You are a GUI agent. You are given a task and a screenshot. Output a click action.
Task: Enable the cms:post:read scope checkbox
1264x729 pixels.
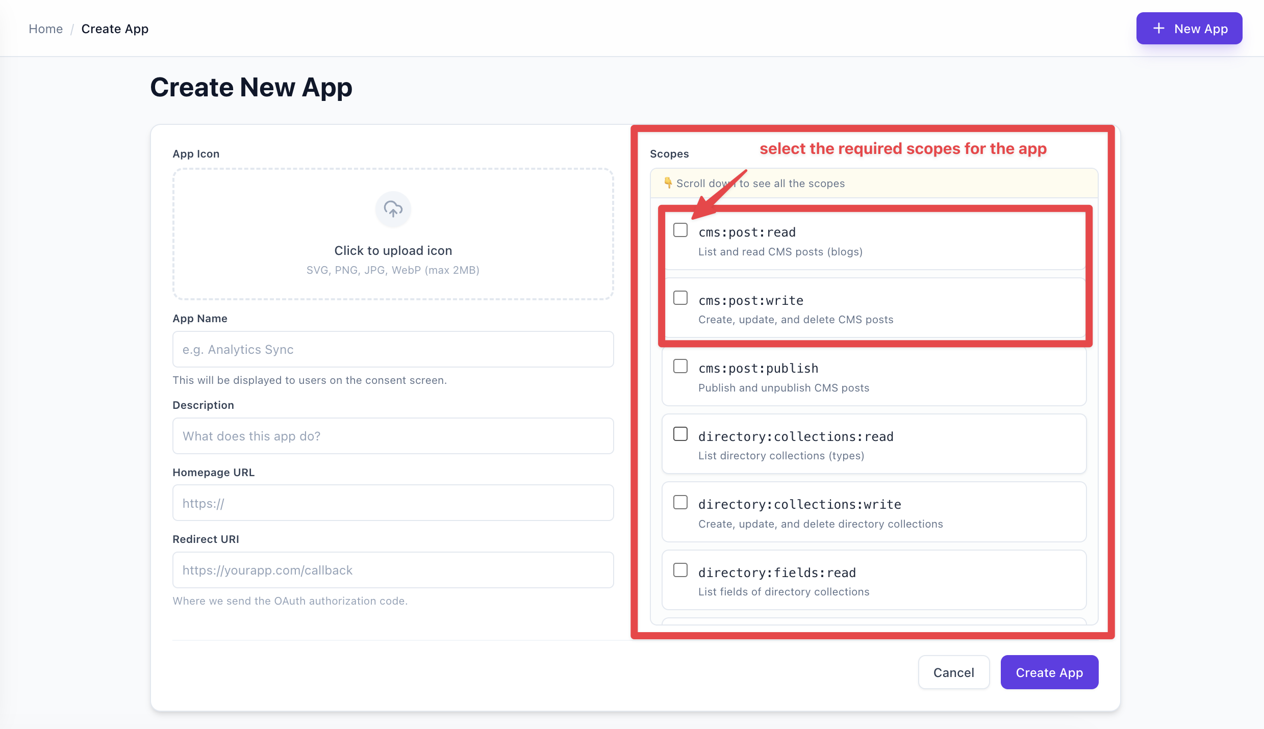(x=680, y=230)
